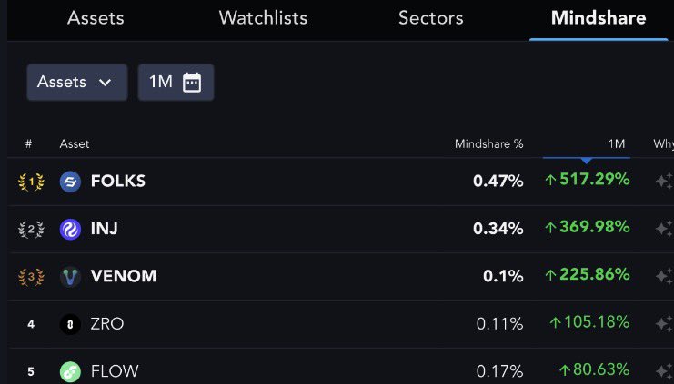Switch to the Watchlists tab
The width and height of the screenshot is (674, 384).
pos(263,18)
